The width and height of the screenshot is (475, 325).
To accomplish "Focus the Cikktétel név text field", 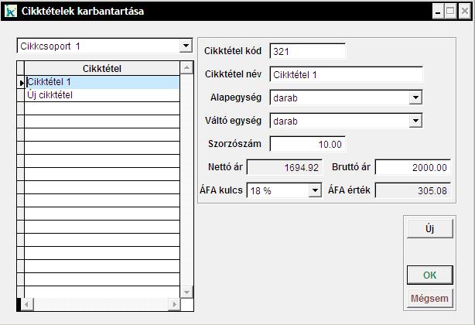I will coord(345,74).
